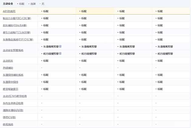This screenshot has width=191, height=128.
Task: Click the 并线辅助 link
Action: [x=8, y=68]
